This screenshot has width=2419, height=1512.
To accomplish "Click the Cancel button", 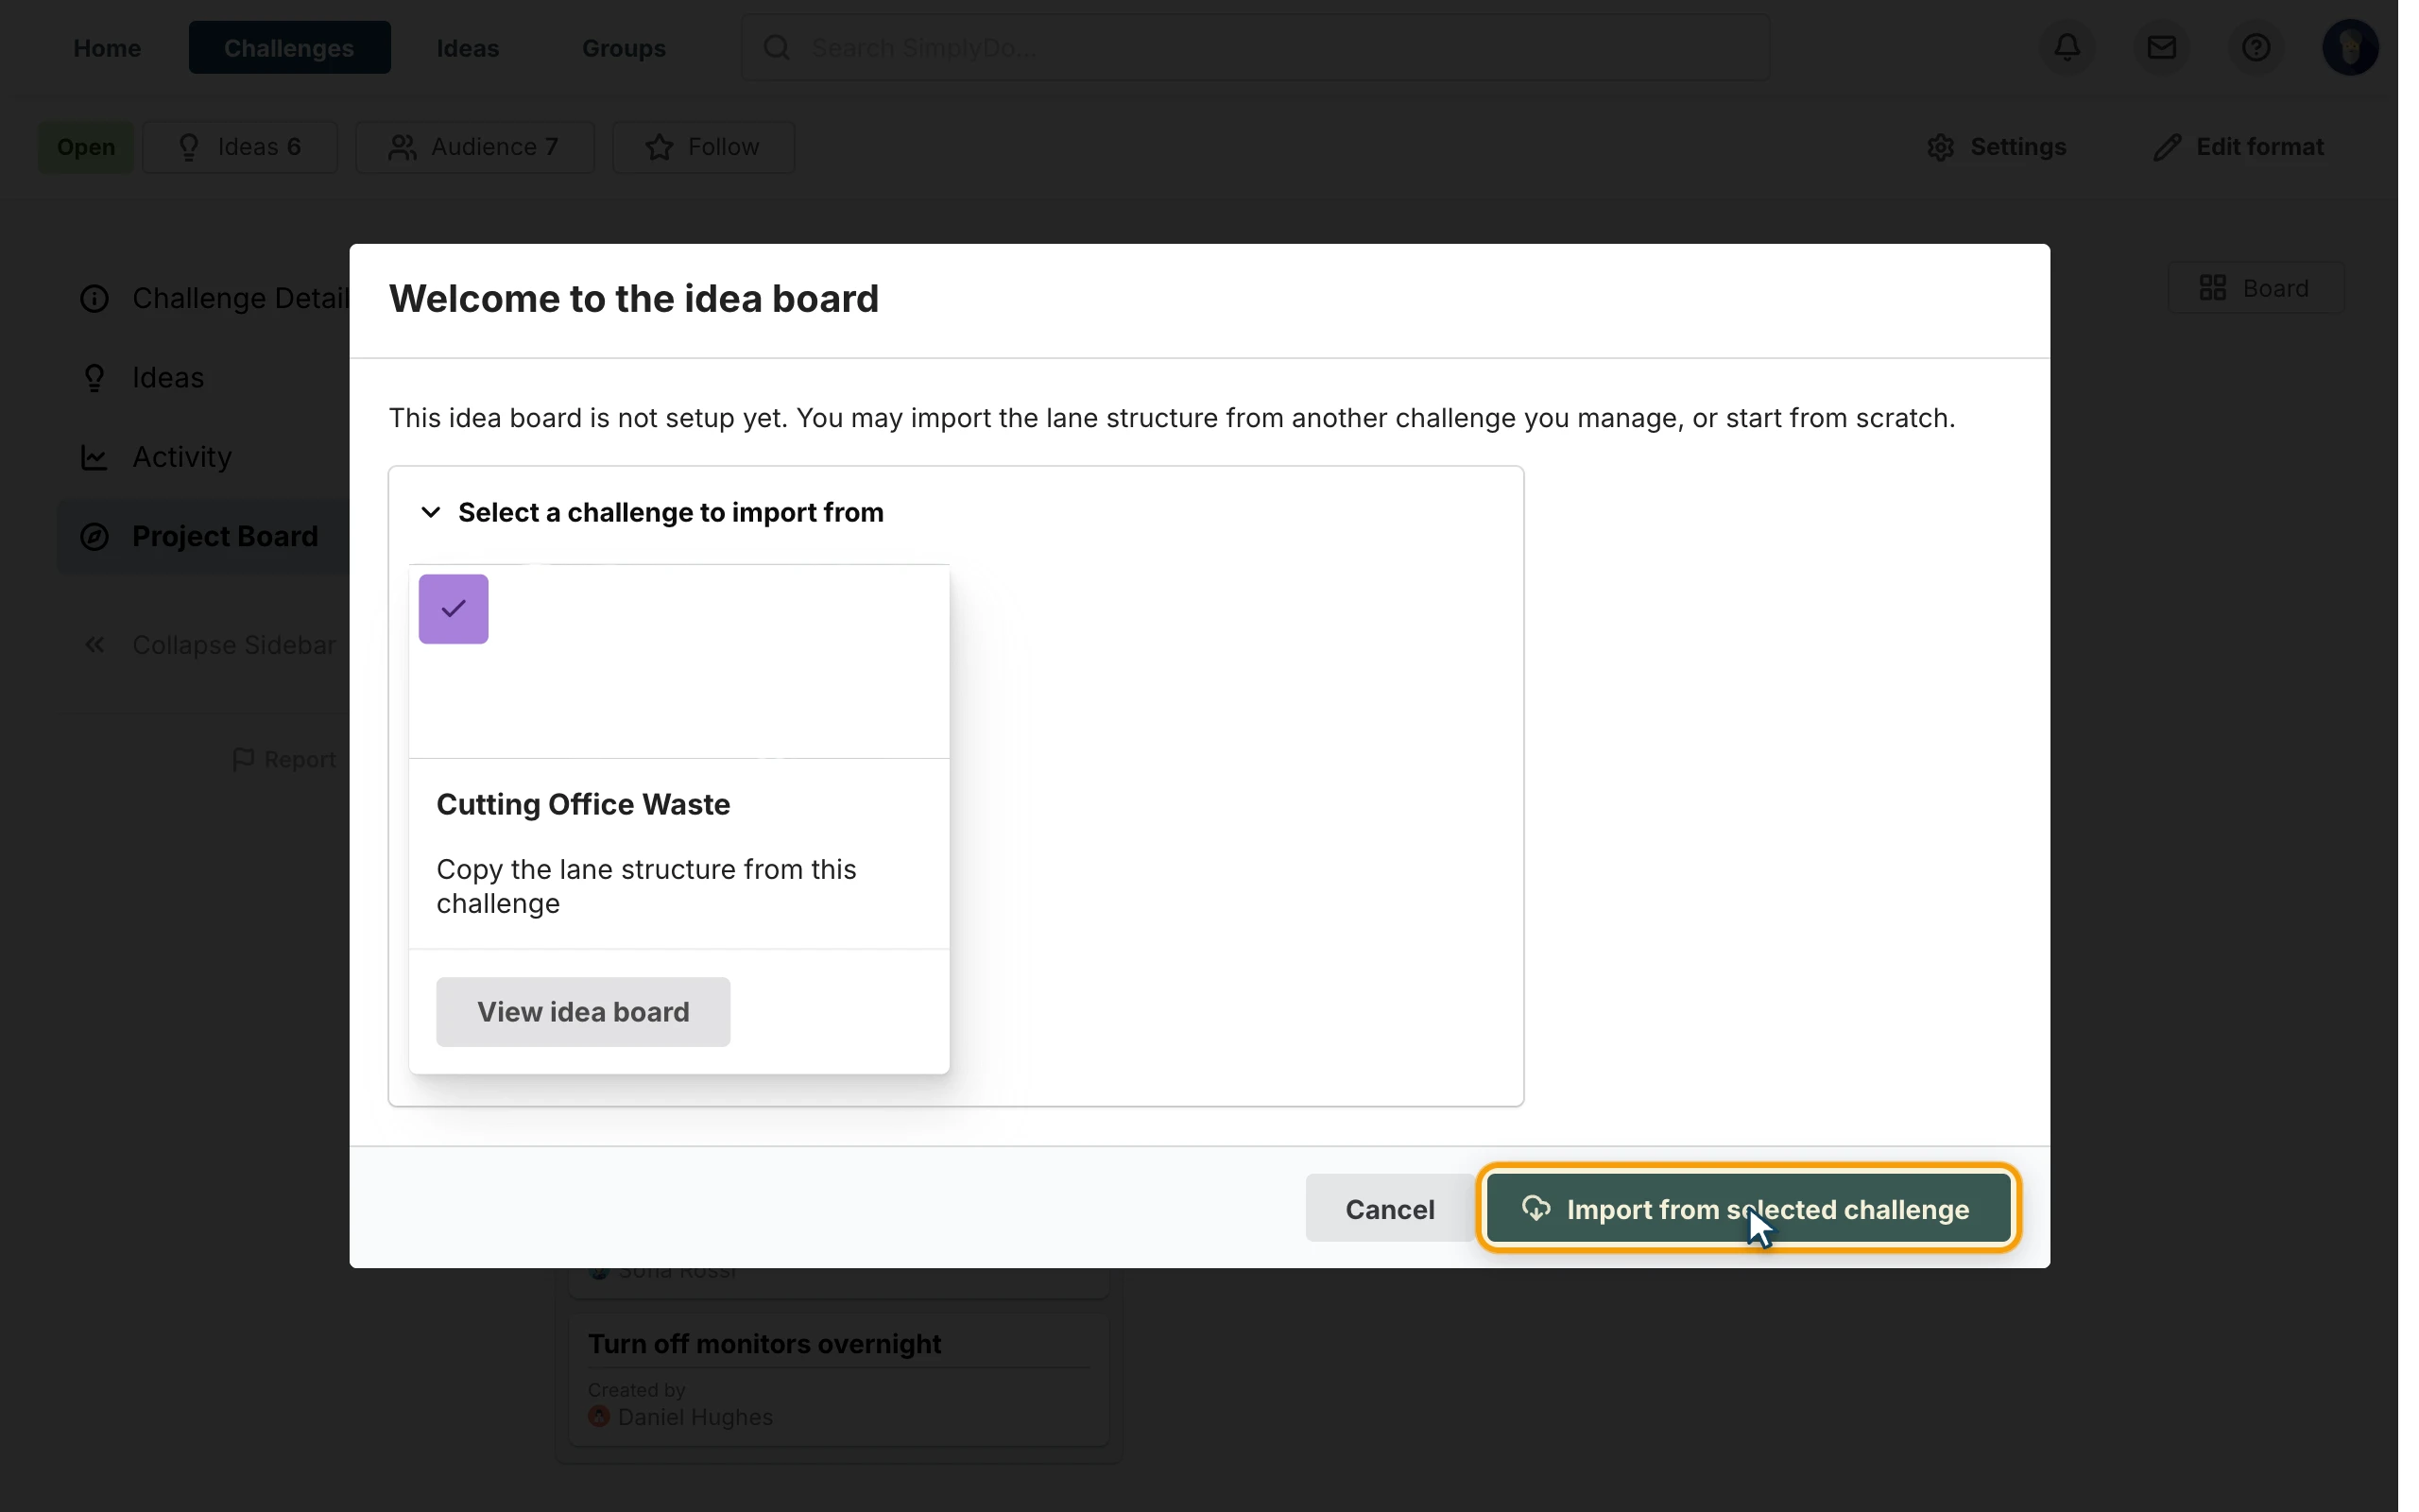I will (1389, 1208).
